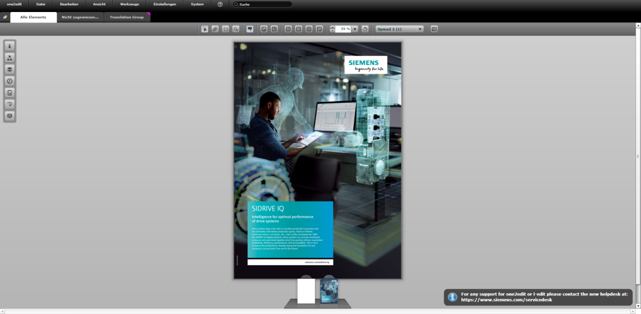Image resolution: width=641 pixels, height=314 pixels.
Task: Click the vertical scrollbar up arrow
Action: [638, 25]
